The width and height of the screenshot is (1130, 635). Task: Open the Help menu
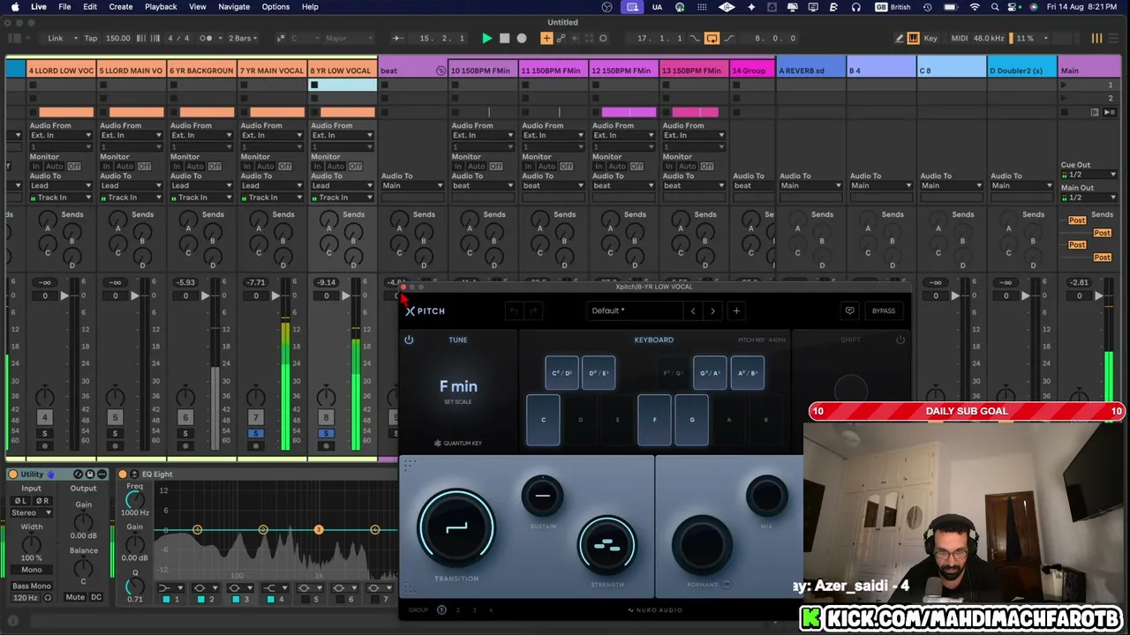click(310, 7)
